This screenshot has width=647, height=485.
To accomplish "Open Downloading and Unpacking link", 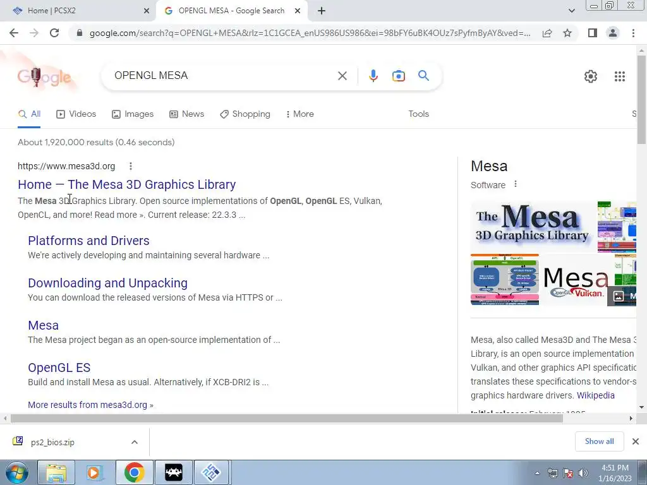I will [x=107, y=283].
